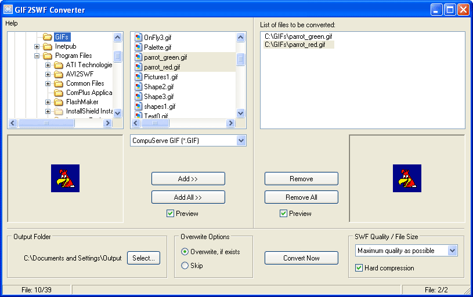Disable the Hard compression checkbox
Image resolution: width=473 pixels, height=297 pixels.
tap(359, 268)
